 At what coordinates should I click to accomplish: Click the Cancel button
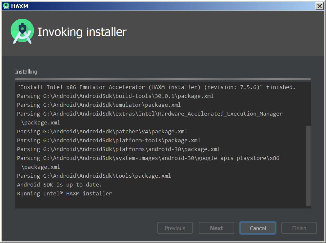coord(257,228)
